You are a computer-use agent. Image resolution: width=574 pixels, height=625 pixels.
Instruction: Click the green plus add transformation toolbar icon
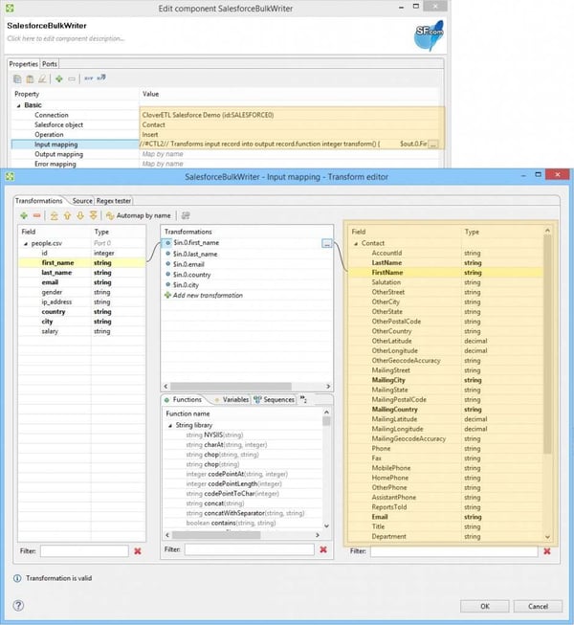tap(24, 215)
